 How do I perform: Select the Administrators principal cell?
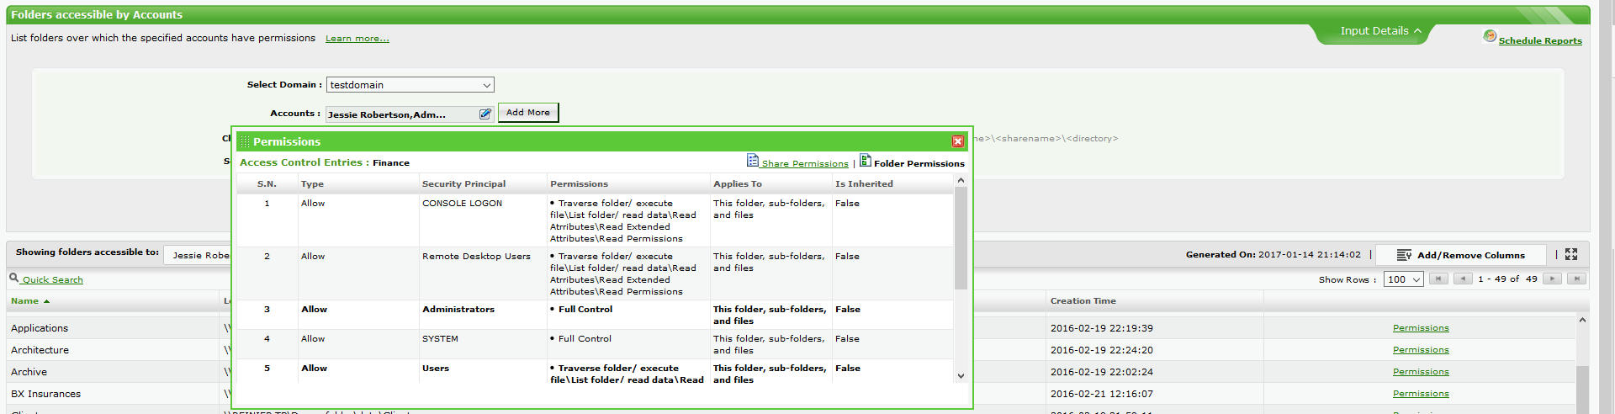(x=458, y=310)
